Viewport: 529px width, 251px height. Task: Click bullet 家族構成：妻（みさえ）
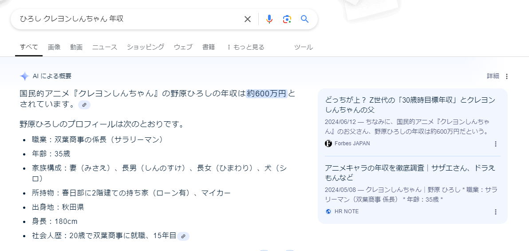(160, 173)
